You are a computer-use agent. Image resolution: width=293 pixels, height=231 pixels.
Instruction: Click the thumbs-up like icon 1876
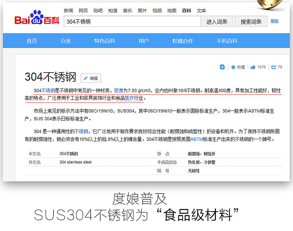(x=253, y=67)
